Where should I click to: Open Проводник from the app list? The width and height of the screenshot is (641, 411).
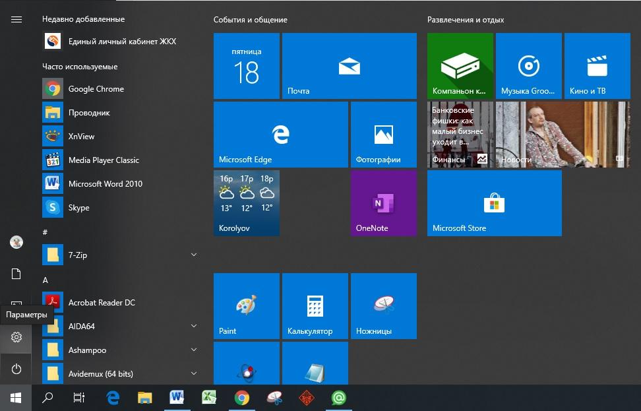[x=121, y=112]
